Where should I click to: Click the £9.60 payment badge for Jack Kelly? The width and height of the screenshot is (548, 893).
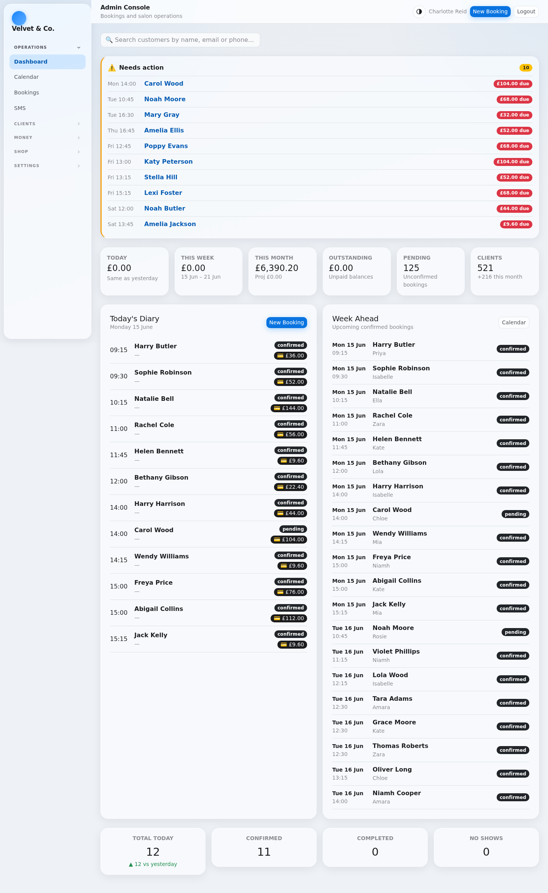coord(292,644)
